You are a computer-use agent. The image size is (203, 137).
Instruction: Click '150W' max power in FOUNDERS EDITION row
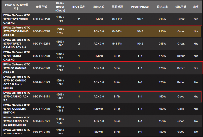tap(162, 109)
